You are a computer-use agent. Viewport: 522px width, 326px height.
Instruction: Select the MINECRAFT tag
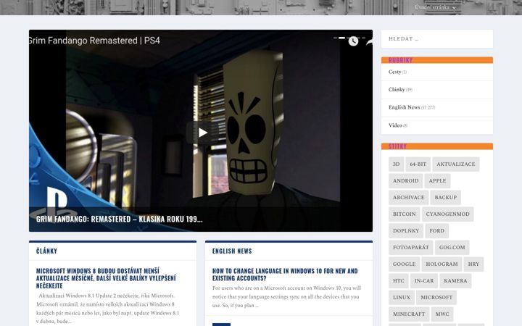(x=409, y=314)
